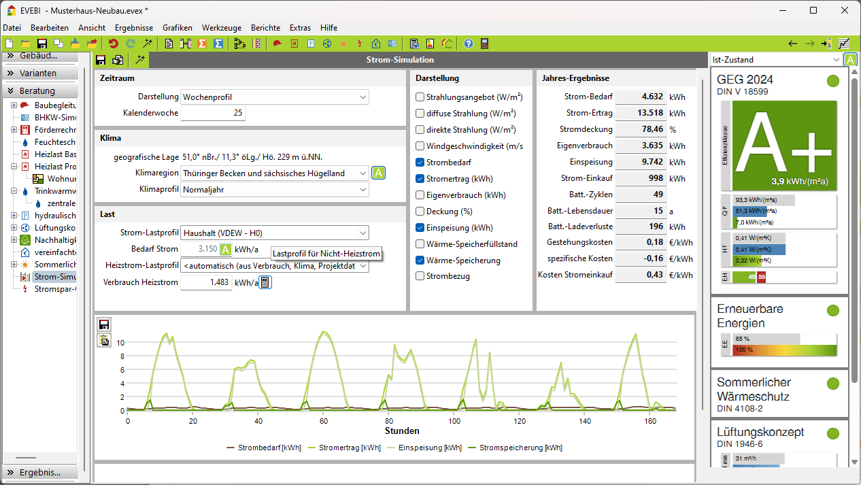Expand the Baubegleitung tree node
863x487 pixels.
[x=14, y=105]
